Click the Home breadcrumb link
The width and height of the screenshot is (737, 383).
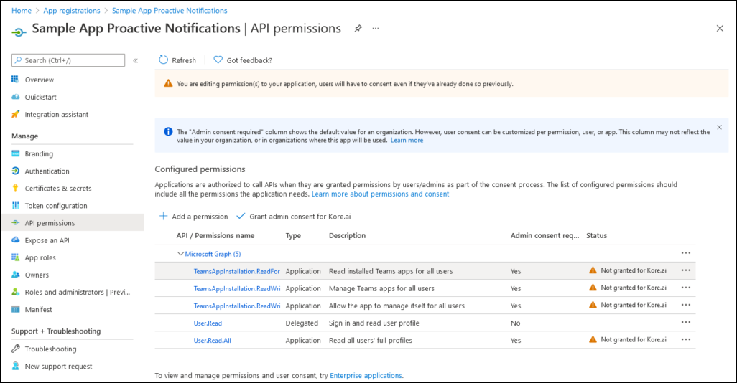pos(22,10)
